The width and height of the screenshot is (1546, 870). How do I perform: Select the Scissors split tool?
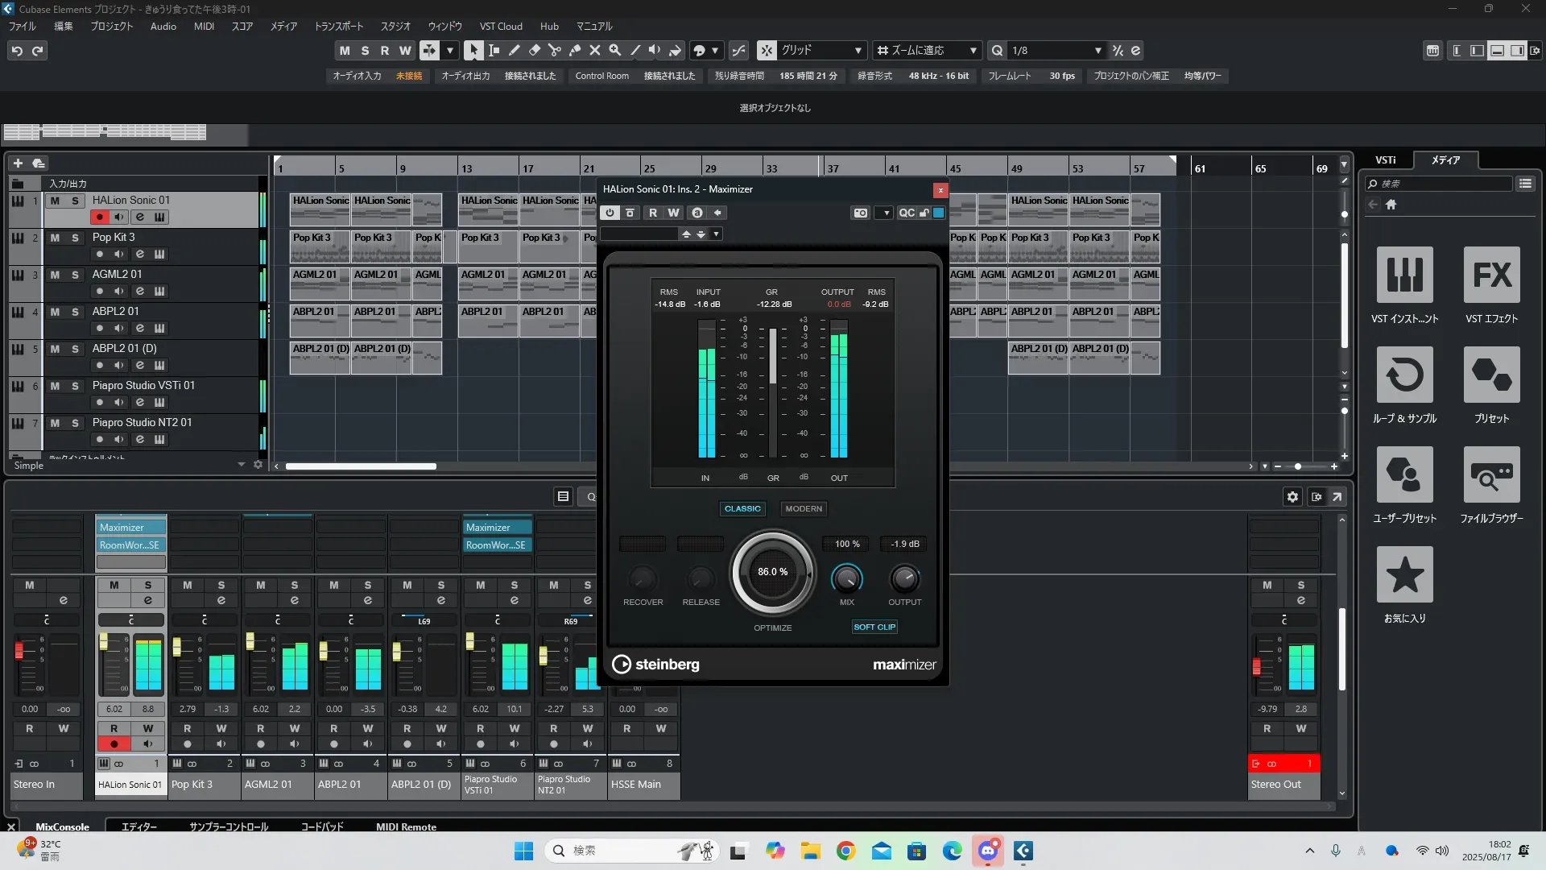click(x=554, y=50)
